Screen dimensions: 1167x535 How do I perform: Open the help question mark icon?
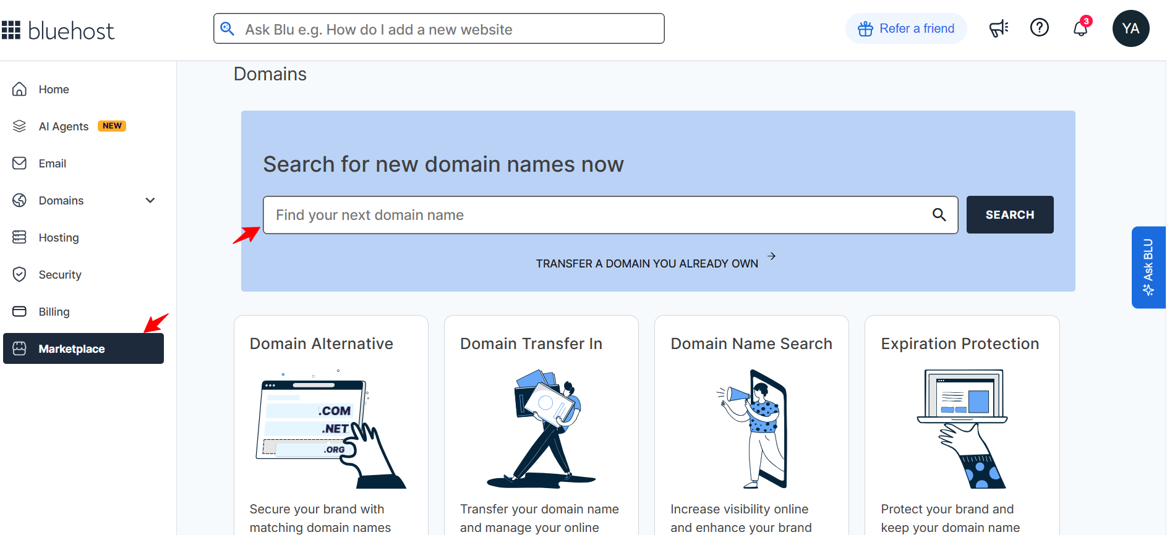coord(1040,28)
